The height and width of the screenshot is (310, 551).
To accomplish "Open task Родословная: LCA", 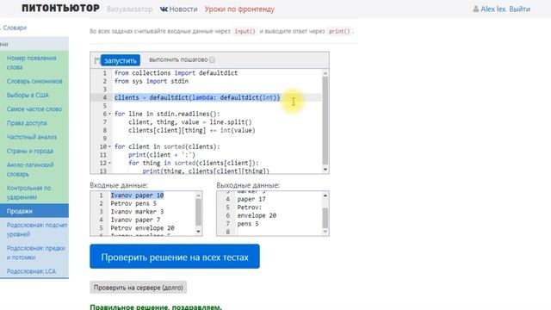I will tap(31, 271).
